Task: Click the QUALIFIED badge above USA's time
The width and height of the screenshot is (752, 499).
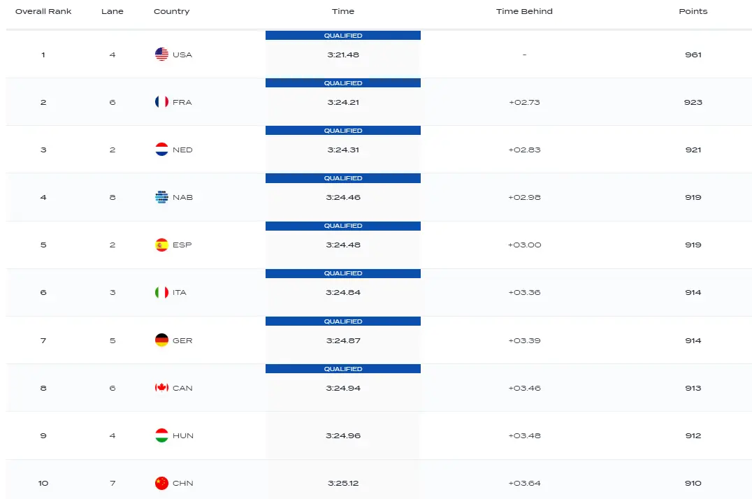Action: coord(343,36)
